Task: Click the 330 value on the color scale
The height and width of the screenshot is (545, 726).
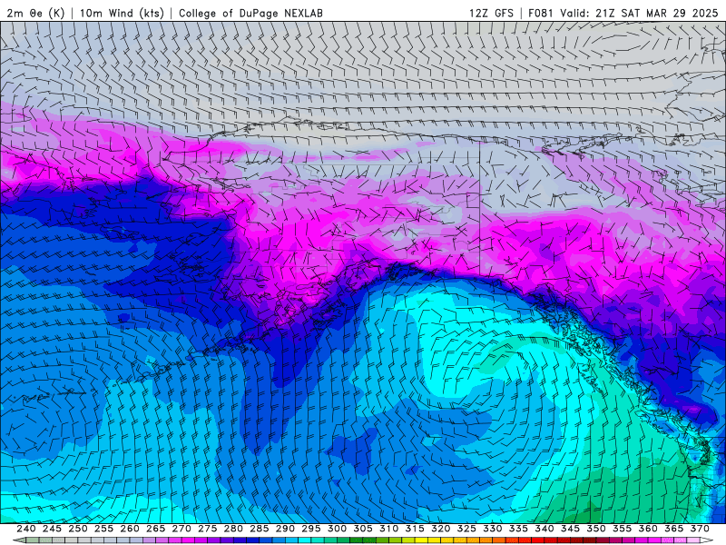Action: pos(493,529)
